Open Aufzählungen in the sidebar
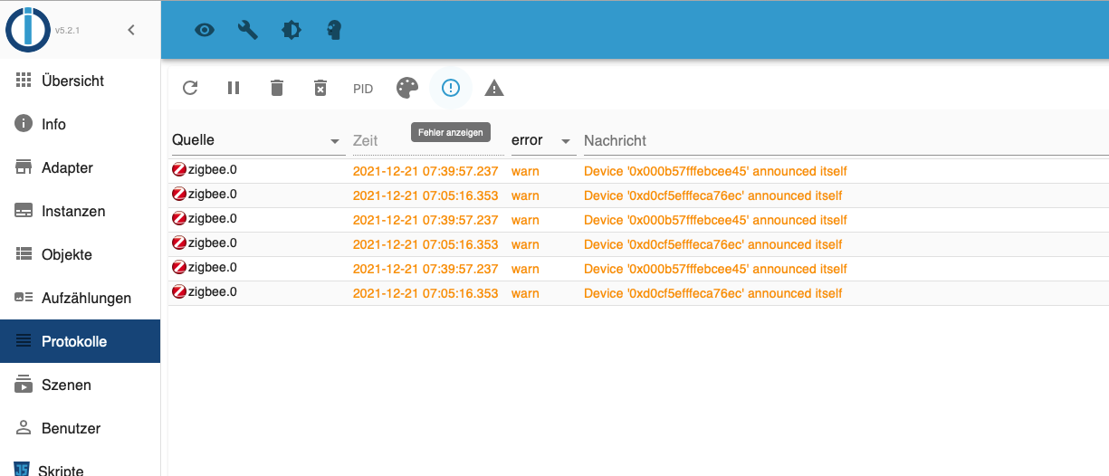Screen dimensions: 1109x476 point(80,298)
